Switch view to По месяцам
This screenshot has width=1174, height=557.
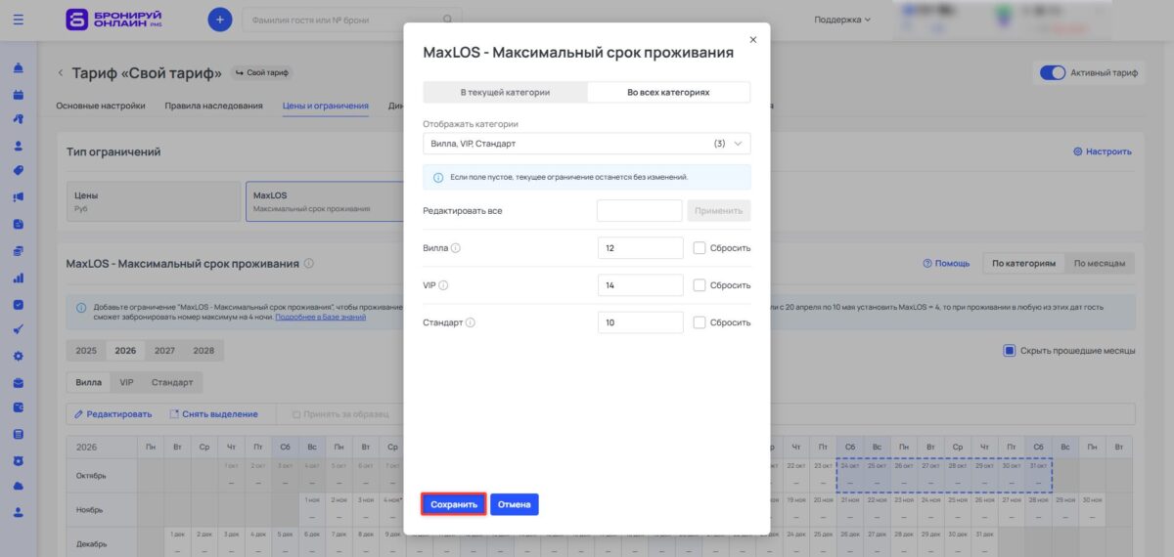(1101, 263)
